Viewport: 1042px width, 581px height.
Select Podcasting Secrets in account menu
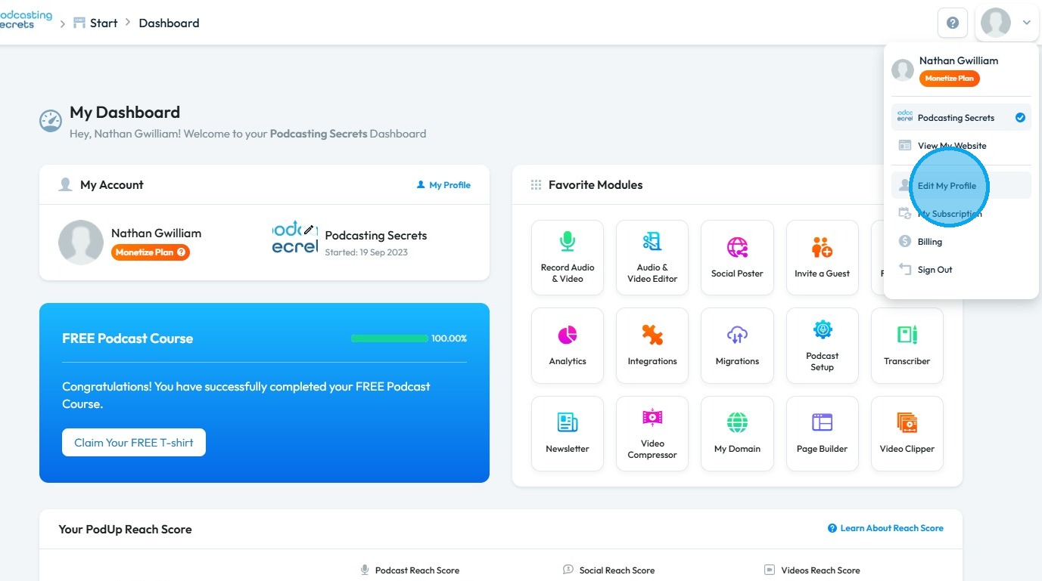click(x=961, y=118)
